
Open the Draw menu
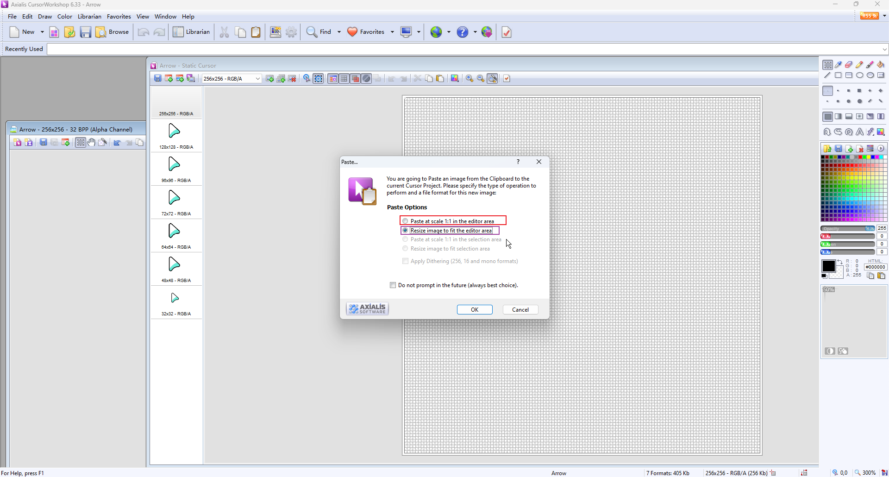pyautogui.click(x=45, y=16)
